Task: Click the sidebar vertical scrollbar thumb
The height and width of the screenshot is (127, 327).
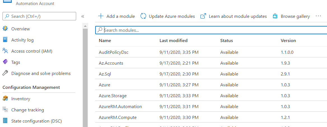Action: coord(85,78)
